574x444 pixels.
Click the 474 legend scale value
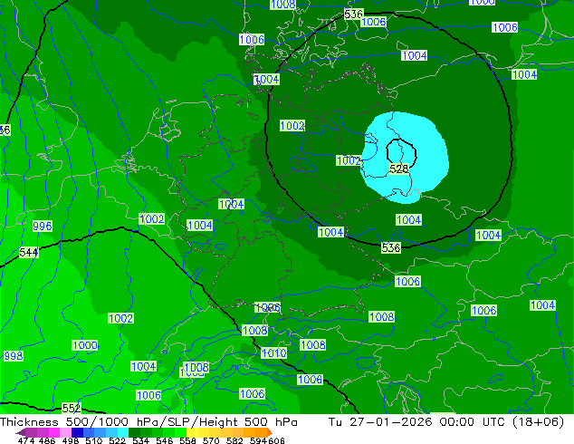click(26, 440)
